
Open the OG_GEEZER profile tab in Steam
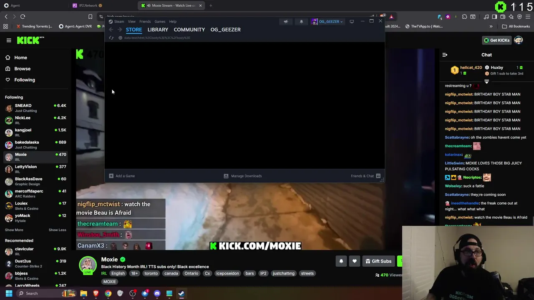click(x=225, y=30)
